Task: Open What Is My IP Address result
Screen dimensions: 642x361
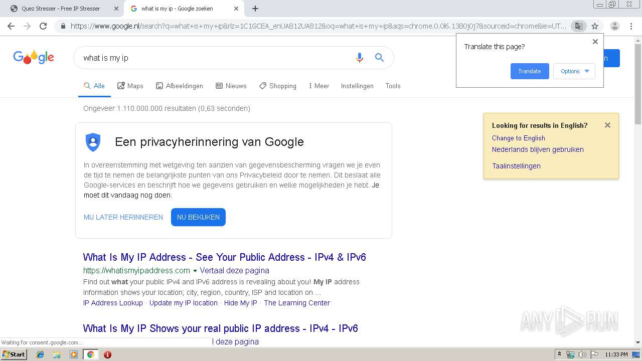Action: (225, 257)
